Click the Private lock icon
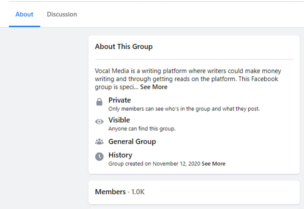The width and height of the screenshot is (304, 209). pyautogui.click(x=99, y=102)
